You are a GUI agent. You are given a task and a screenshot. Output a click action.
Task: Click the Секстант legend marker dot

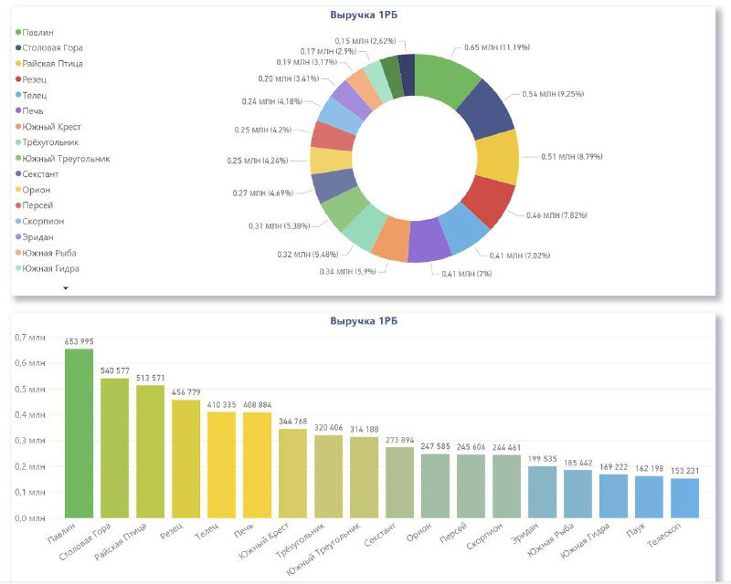(18, 173)
